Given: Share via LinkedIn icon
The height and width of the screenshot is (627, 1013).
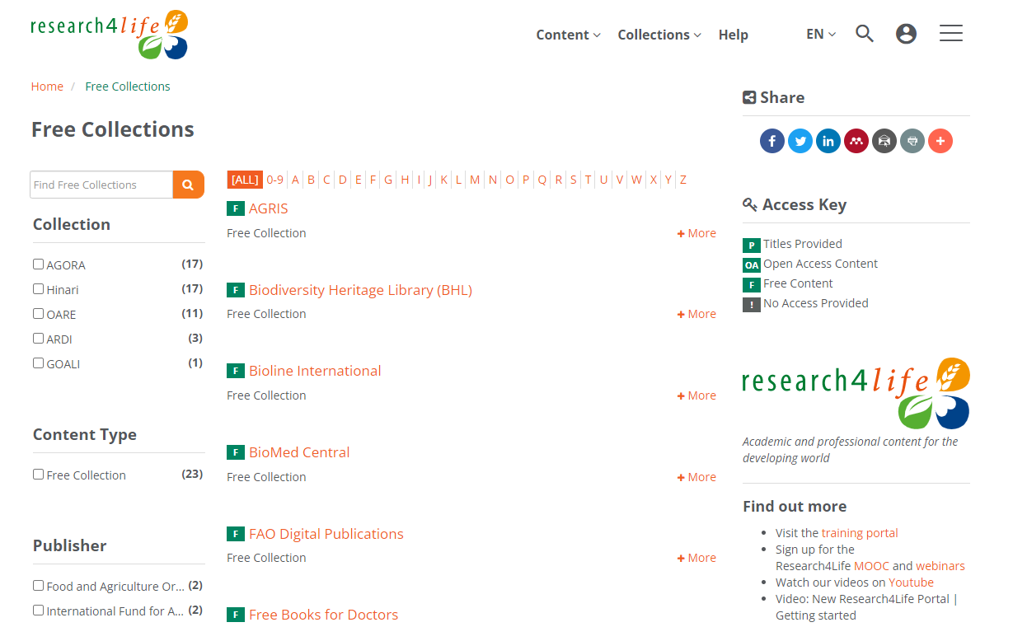Looking at the screenshot, I should point(828,141).
